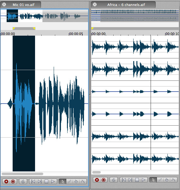Click the 00:00:00 mark on Mic 01 ruler

[x=8, y=34]
